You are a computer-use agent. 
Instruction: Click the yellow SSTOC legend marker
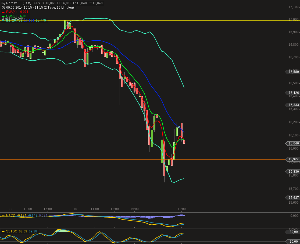tap(3, 232)
